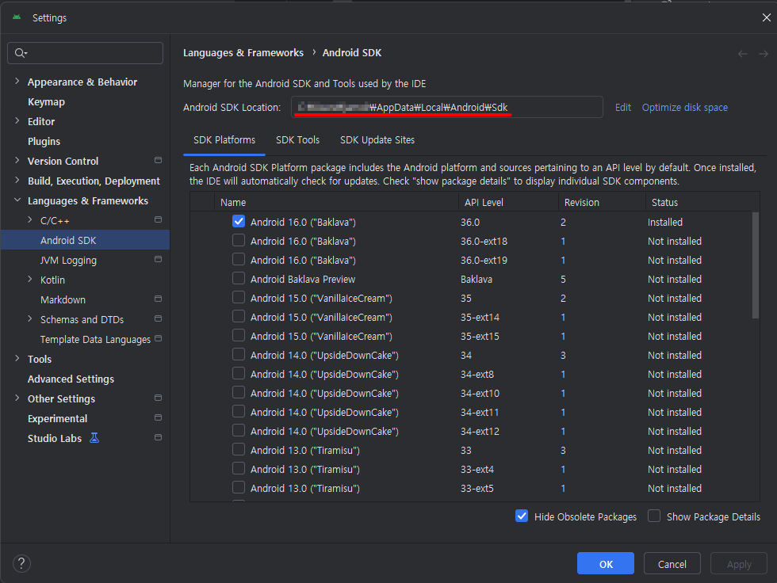Sort by the Name column header

point(336,202)
